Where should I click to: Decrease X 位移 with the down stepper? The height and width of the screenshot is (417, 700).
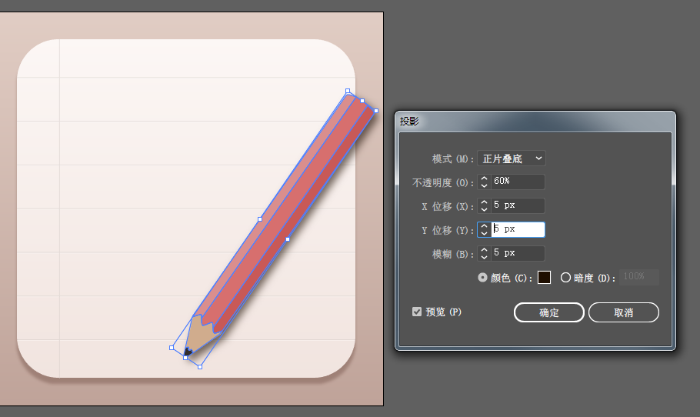point(485,209)
